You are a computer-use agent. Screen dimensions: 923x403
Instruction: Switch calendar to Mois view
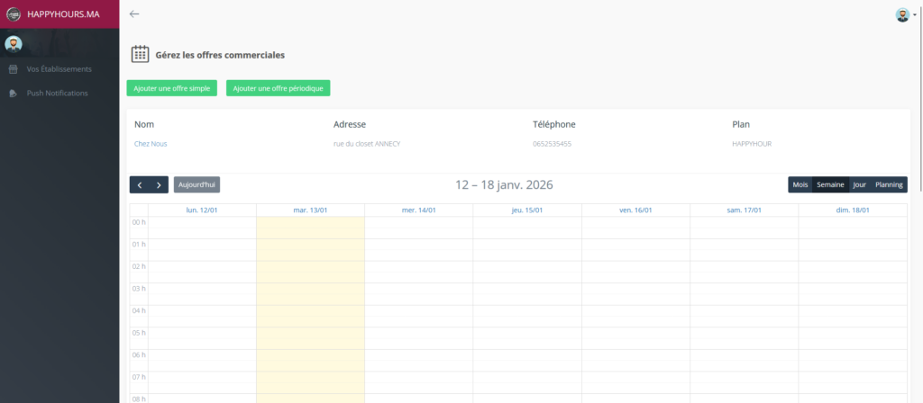(800, 184)
